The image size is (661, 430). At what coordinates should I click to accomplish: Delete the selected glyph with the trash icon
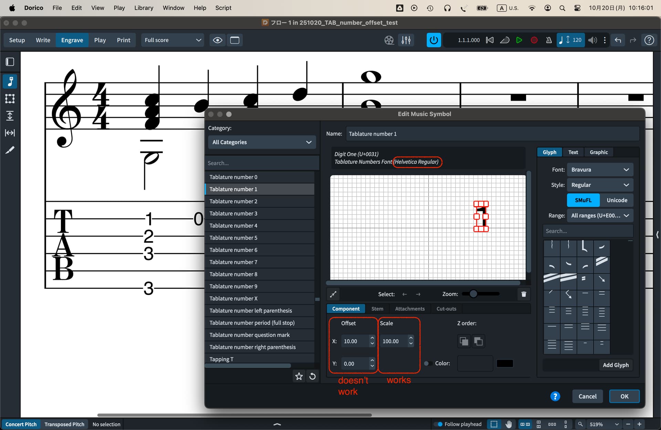pos(523,294)
